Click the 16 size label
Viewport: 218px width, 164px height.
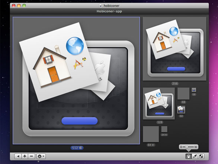point(194,94)
